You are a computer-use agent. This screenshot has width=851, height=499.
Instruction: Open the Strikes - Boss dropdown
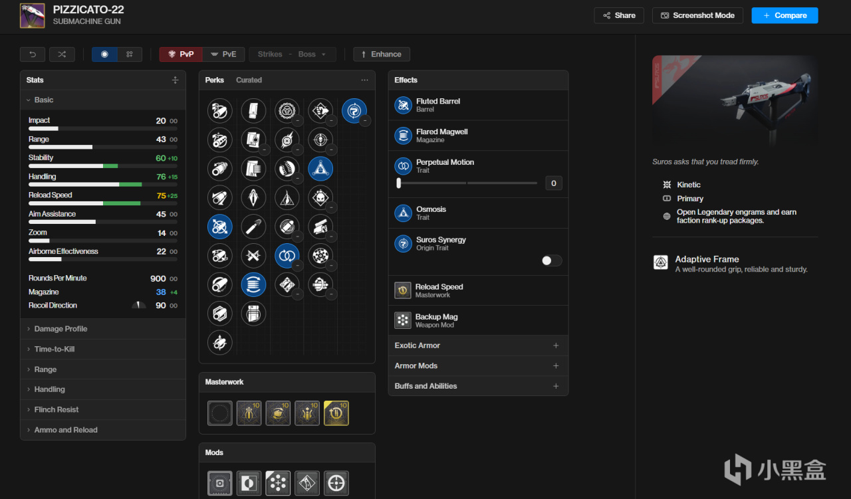(293, 54)
